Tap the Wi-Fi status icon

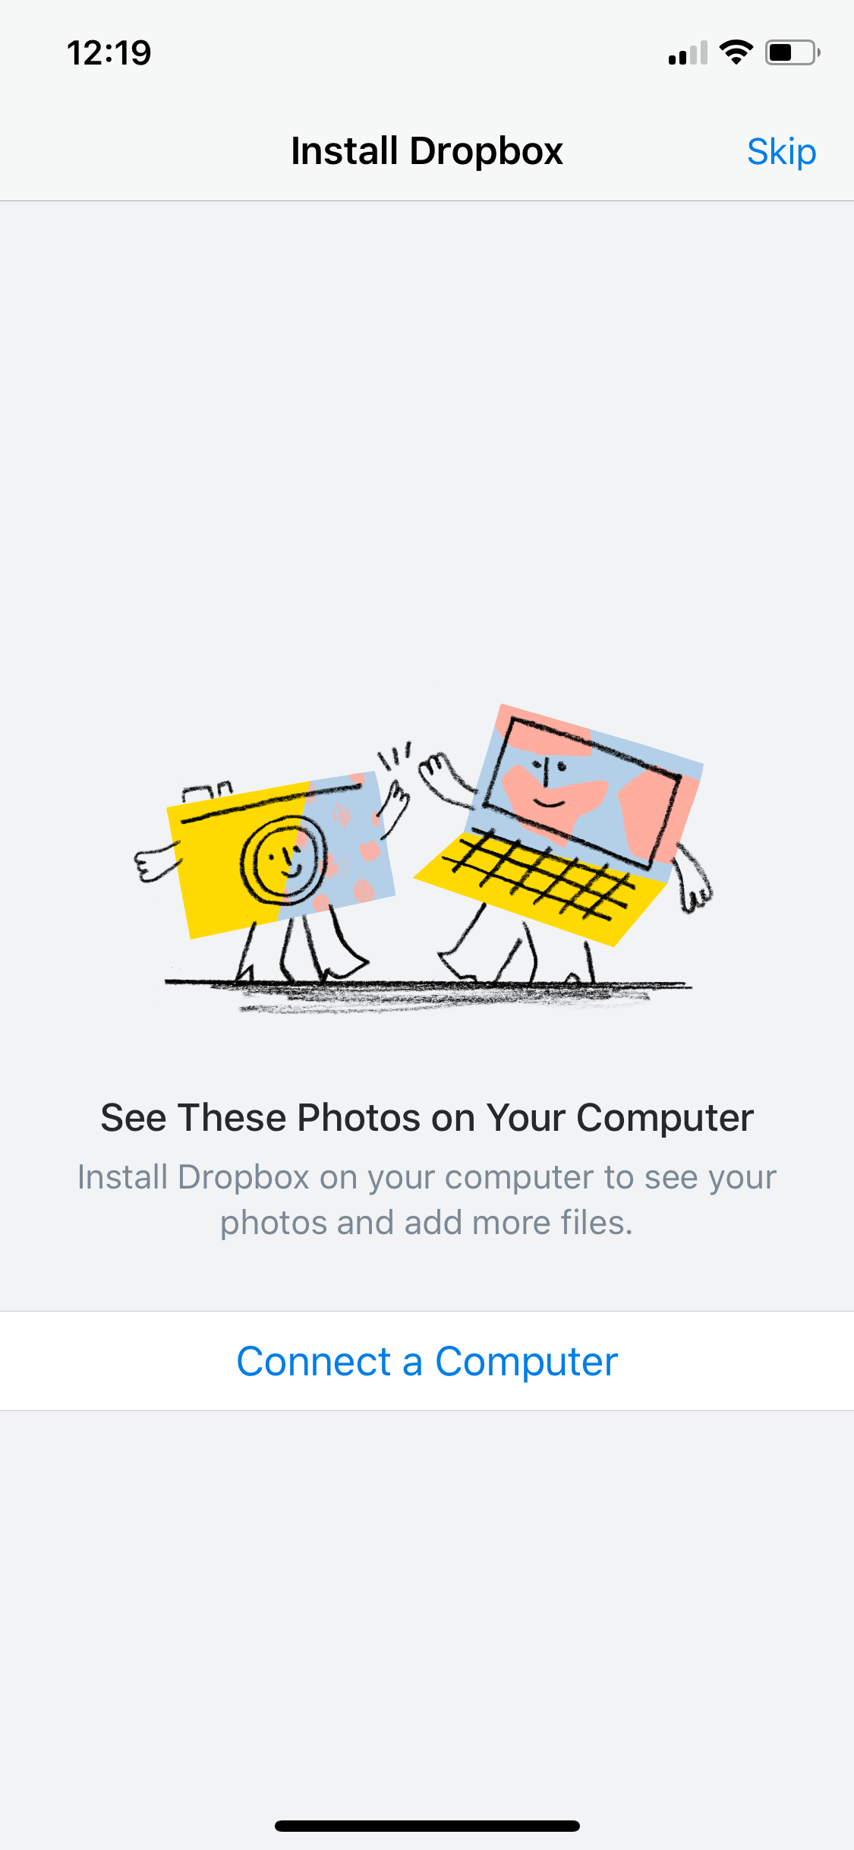tap(736, 52)
